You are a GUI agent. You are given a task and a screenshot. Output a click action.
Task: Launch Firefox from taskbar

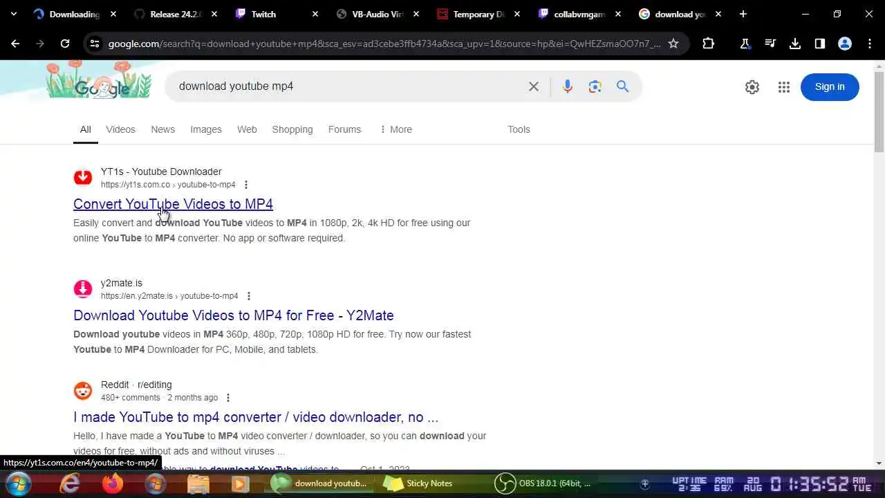[x=113, y=483]
